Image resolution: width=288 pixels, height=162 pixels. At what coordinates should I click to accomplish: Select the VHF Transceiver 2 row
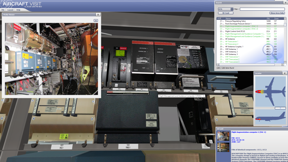pos(251,60)
